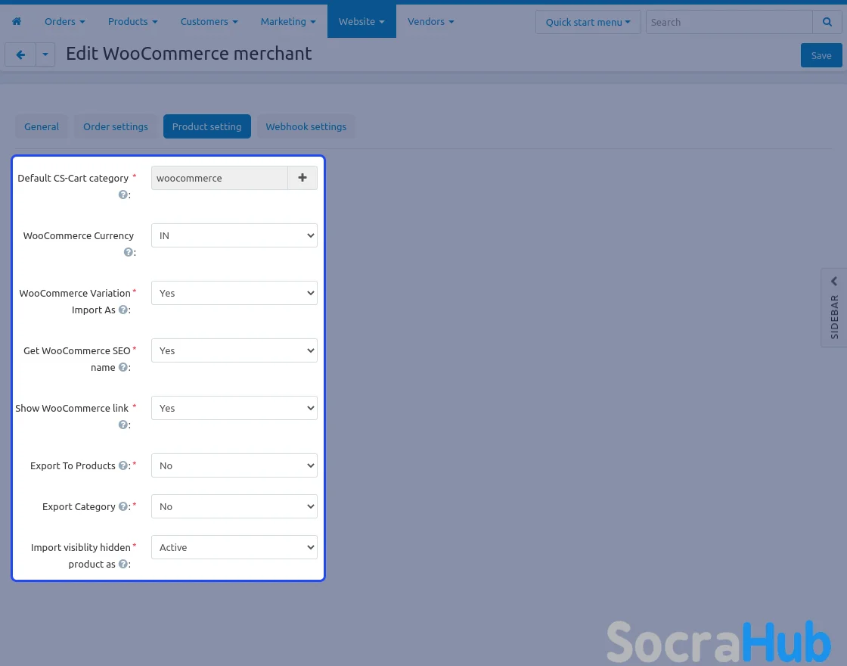Screen dimensions: 847x666
Task: Open Show WooCommerce link dropdown
Action: click(234, 408)
